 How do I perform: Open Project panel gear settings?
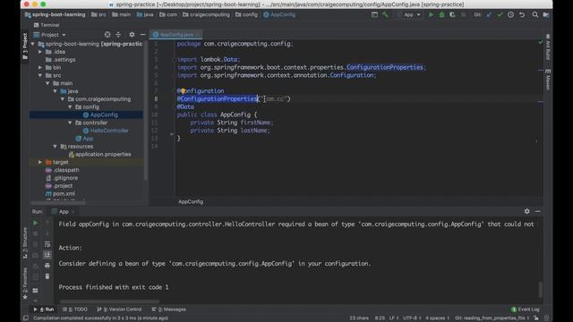point(132,35)
